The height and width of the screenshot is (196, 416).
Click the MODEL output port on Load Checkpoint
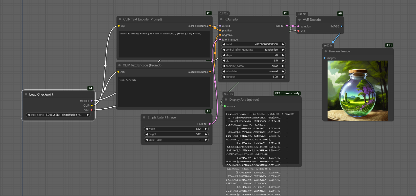pos(92,101)
